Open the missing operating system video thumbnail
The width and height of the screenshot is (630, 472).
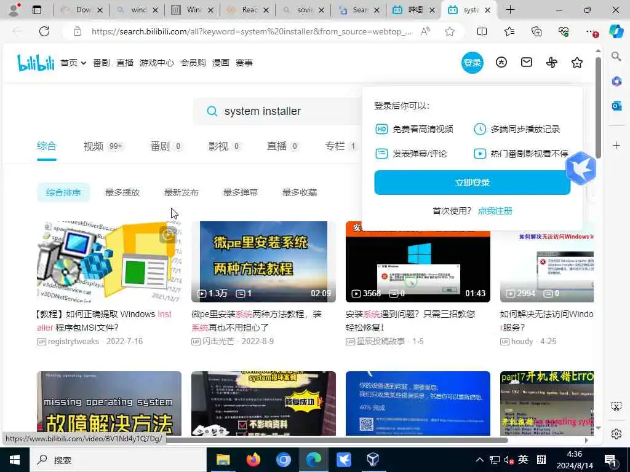click(109, 403)
